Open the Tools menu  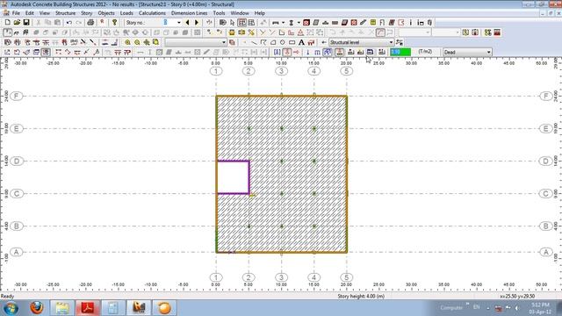pos(219,13)
